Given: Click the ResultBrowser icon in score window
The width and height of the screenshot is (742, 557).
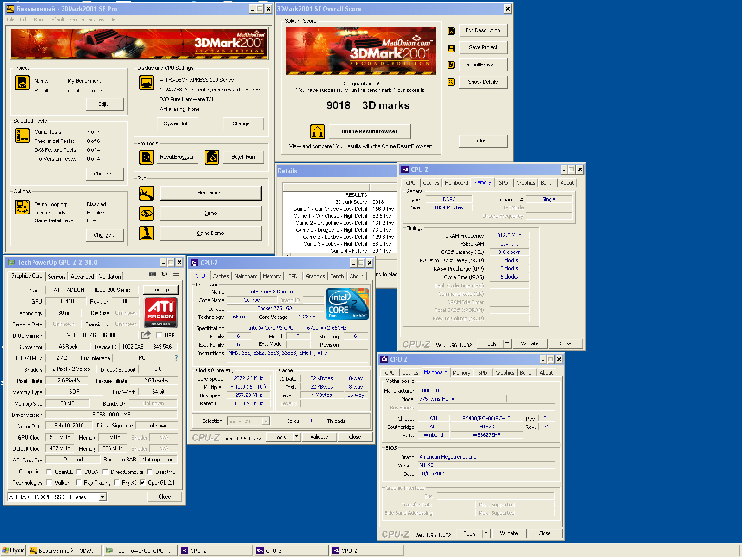Looking at the screenshot, I should pyautogui.click(x=451, y=65).
